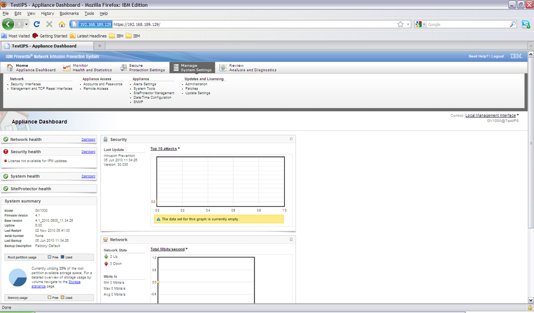
Task: Click the Skype toolbar icon
Action: click(x=526, y=24)
